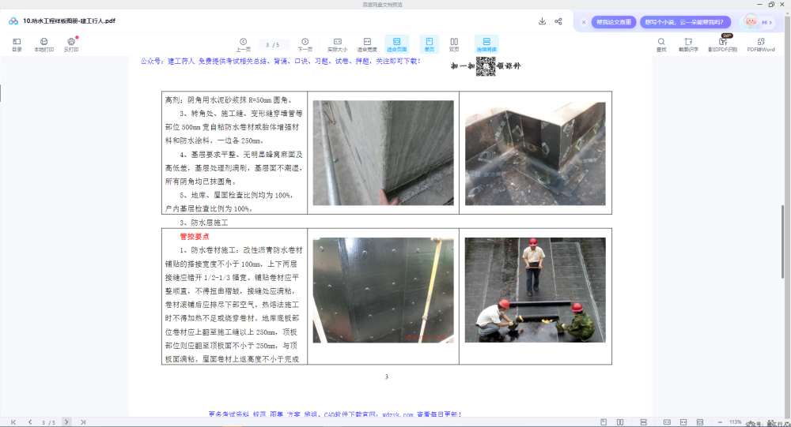This screenshot has height=427, width=791.
Task: Minimize the window from title bar
Action: (x=759, y=5)
